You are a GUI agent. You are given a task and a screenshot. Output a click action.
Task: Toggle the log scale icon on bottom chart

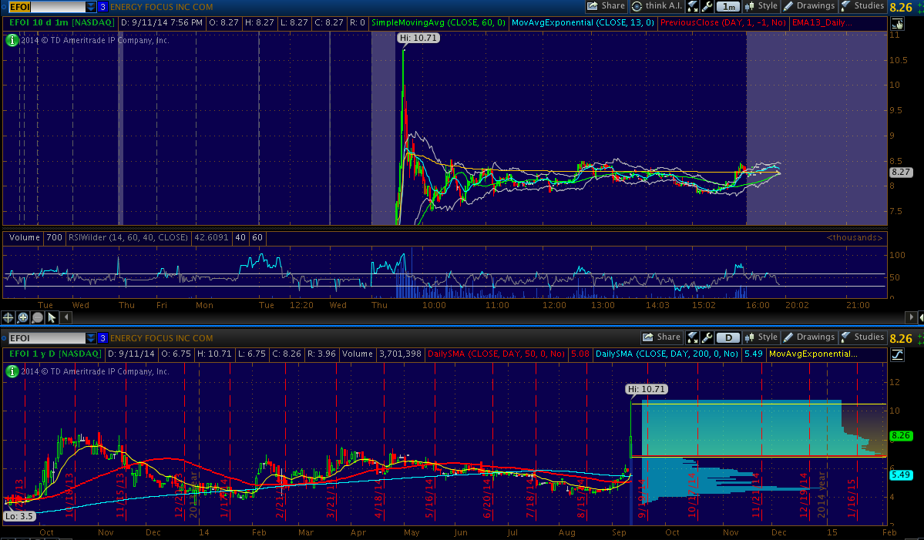896,354
